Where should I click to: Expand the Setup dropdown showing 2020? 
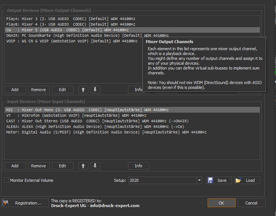[199, 180]
